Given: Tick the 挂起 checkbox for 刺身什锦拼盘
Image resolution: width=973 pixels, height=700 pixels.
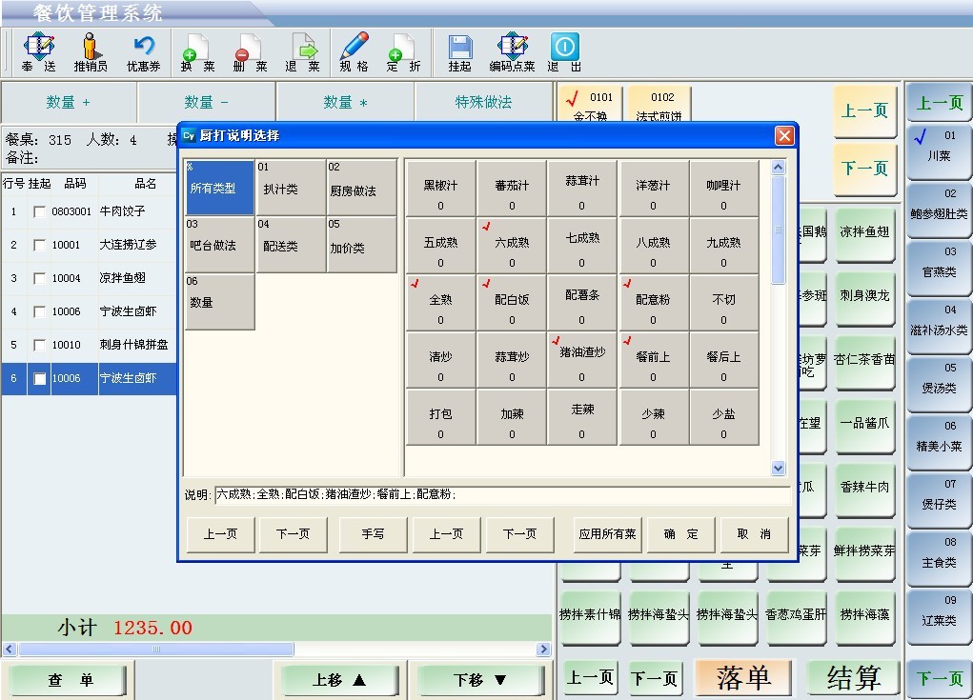Looking at the screenshot, I should [39, 346].
